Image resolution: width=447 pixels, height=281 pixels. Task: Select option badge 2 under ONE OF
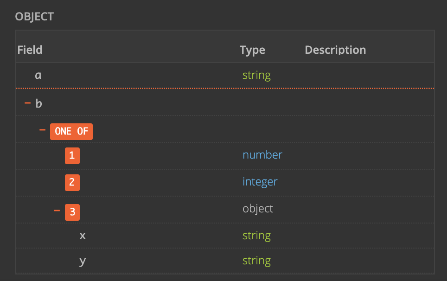pyautogui.click(x=72, y=182)
